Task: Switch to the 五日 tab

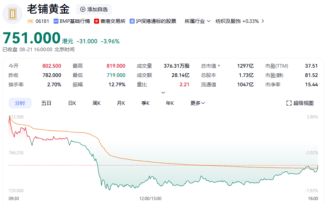Action: click(x=46, y=103)
